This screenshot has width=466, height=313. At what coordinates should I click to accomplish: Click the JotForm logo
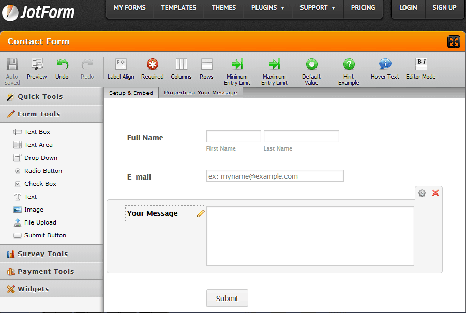pyautogui.click(x=38, y=12)
